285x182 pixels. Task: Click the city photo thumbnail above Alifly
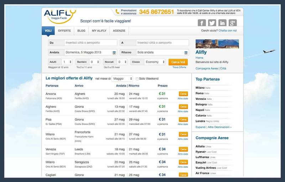pos(217,43)
